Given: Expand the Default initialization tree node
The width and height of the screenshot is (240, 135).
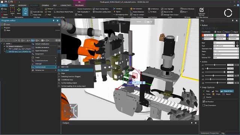Looking at the screenshot, I should click(4, 46).
